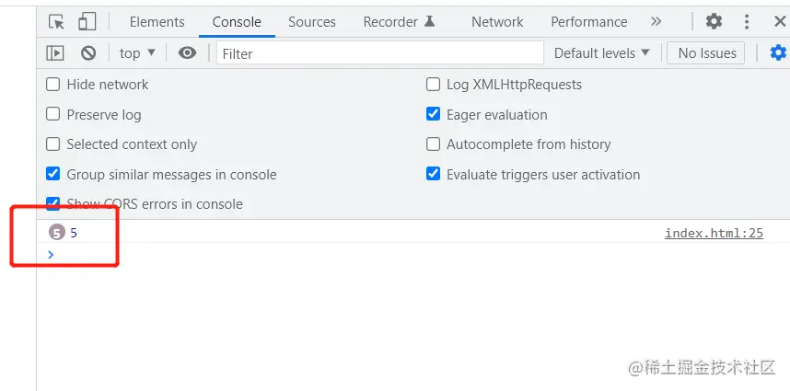Open the three-dot customize DevTools menu
Screen dimensions: 790x391
pyautogui.click(x=747, y=21)
